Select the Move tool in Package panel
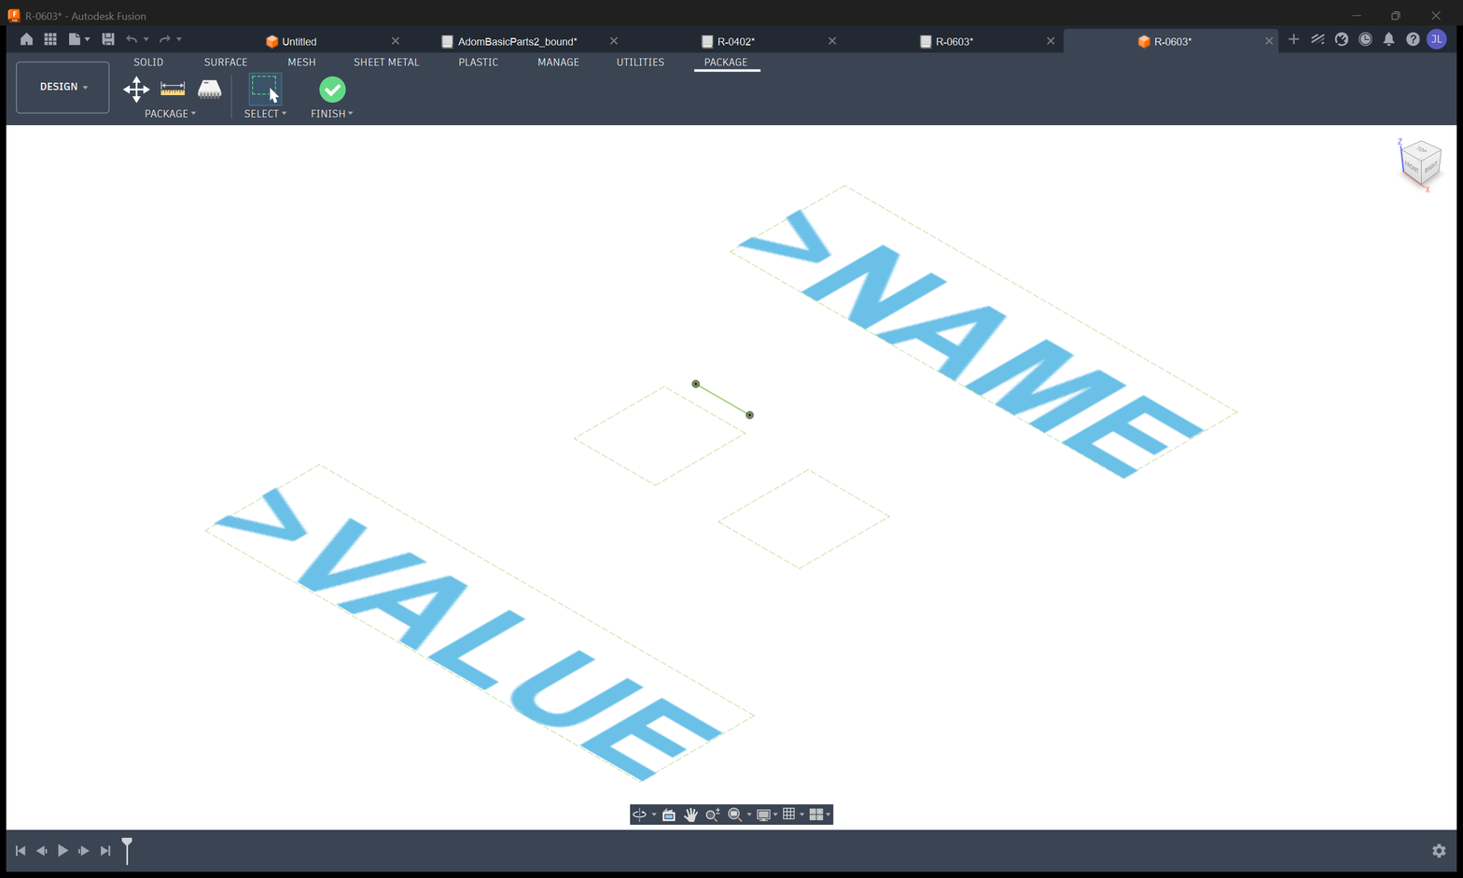1463x878 pixels. pyautogui.click(x=136, y=90)
